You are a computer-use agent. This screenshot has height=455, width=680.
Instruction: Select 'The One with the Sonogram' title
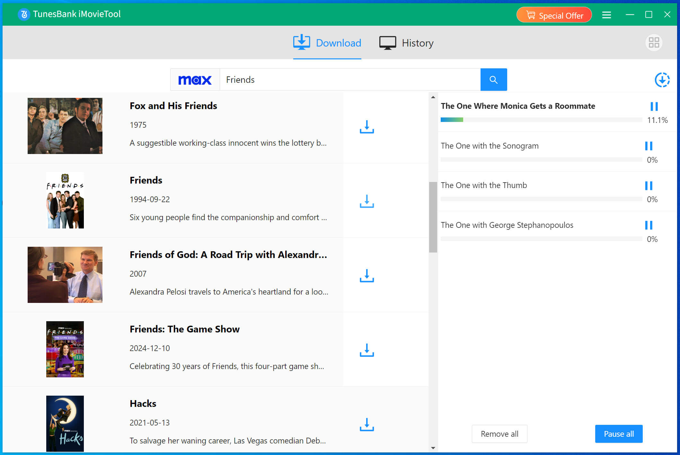pyautogui.click(x=490, y=146)
